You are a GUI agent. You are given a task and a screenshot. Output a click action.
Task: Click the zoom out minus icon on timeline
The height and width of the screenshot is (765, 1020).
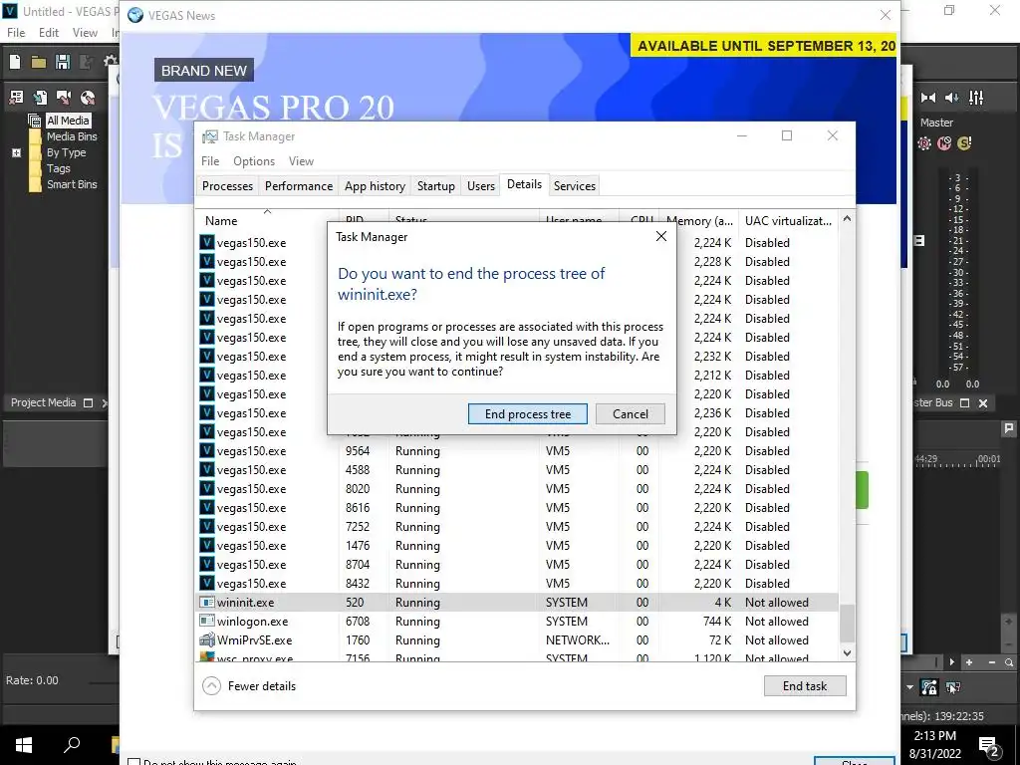tap(991, 662)
